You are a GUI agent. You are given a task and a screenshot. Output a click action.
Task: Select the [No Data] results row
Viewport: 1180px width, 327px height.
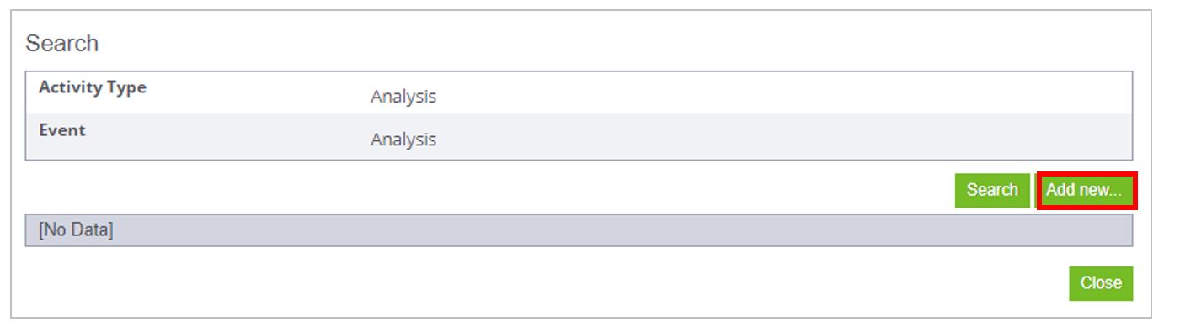(579, 230)
